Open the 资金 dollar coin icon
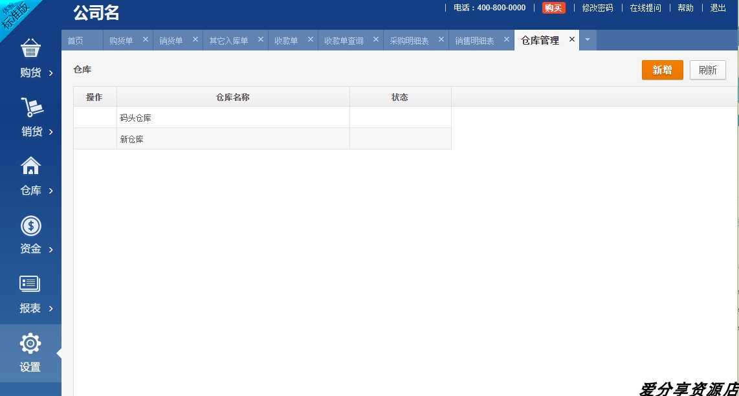The width and height of the screenshot is (739, 396). pos(30,226)
